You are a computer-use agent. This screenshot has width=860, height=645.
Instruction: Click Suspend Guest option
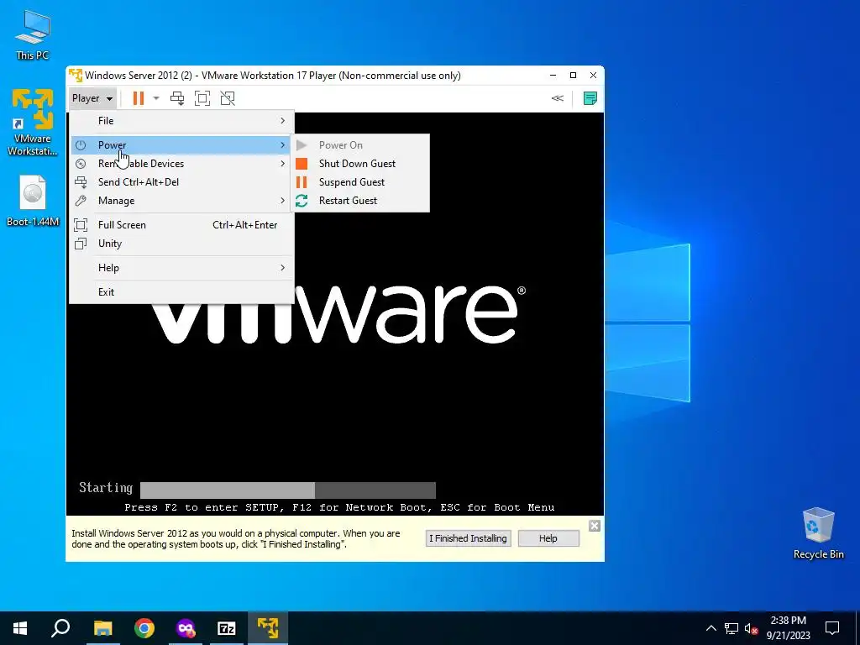pyautogui.click(x=361, y=182)
